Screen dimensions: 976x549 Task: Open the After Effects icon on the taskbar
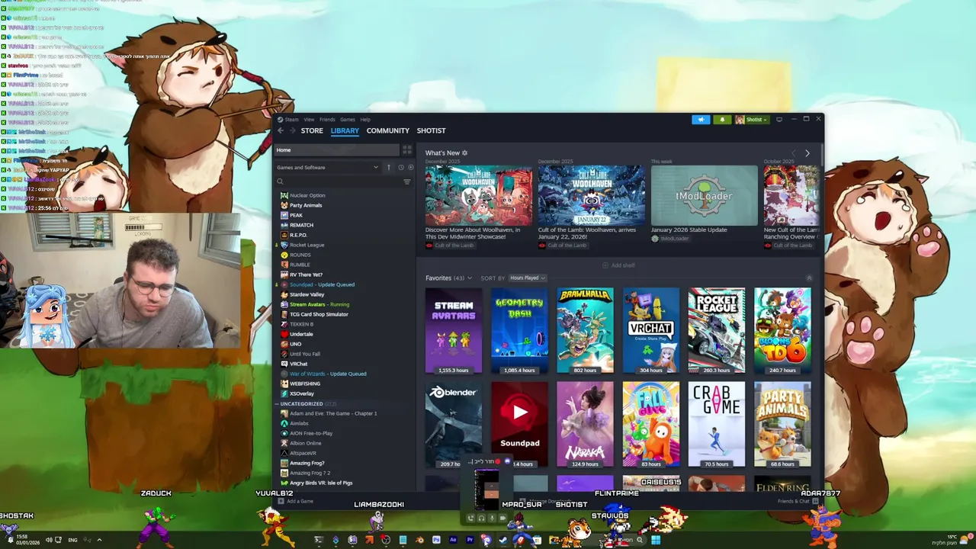pos(453,540)
